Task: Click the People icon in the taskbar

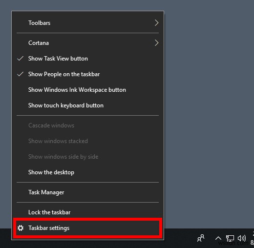Action: [201, 238]
